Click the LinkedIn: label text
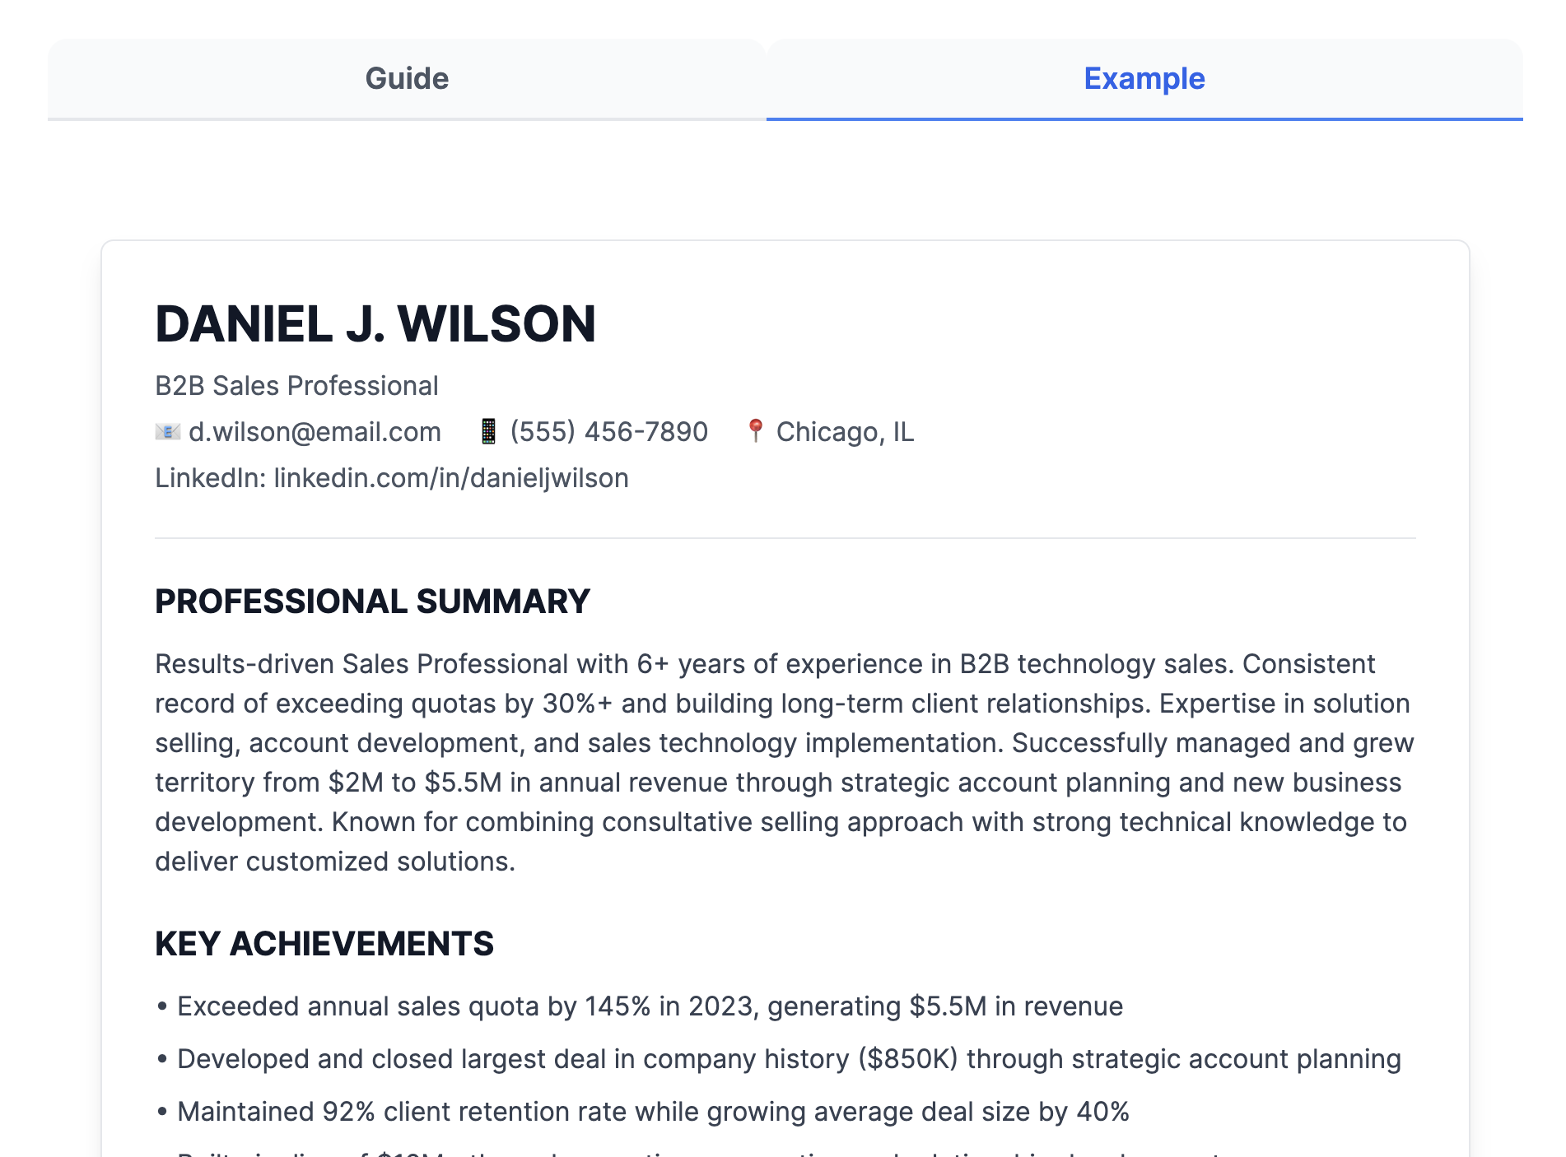 point(210,478)
